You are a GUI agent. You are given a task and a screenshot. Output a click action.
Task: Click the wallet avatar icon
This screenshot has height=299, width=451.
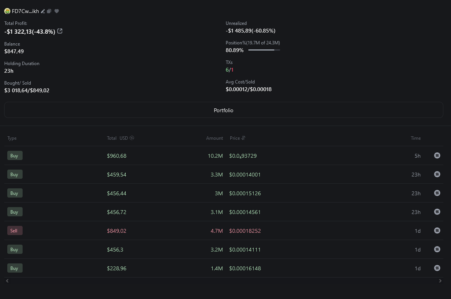click(x=7, y=11)
